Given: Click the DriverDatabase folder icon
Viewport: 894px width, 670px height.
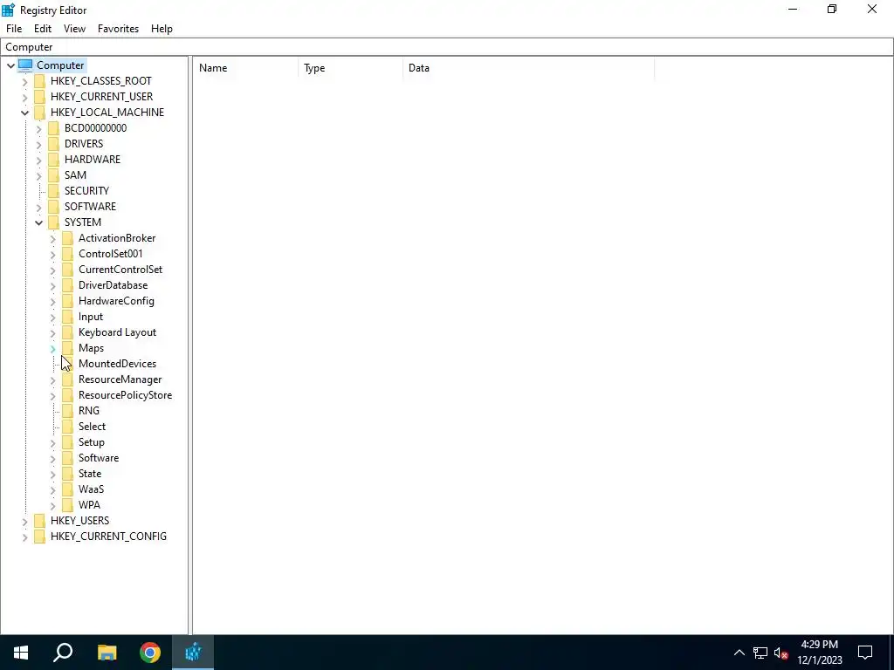Looking at the screenshot, I should point(67,285).
